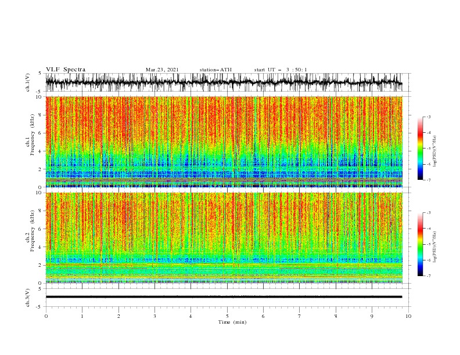The height and width of the screenshot is (355, 460).
Task: Click the ch.1 voltage waveform trace
Action: tap(224, 82)
